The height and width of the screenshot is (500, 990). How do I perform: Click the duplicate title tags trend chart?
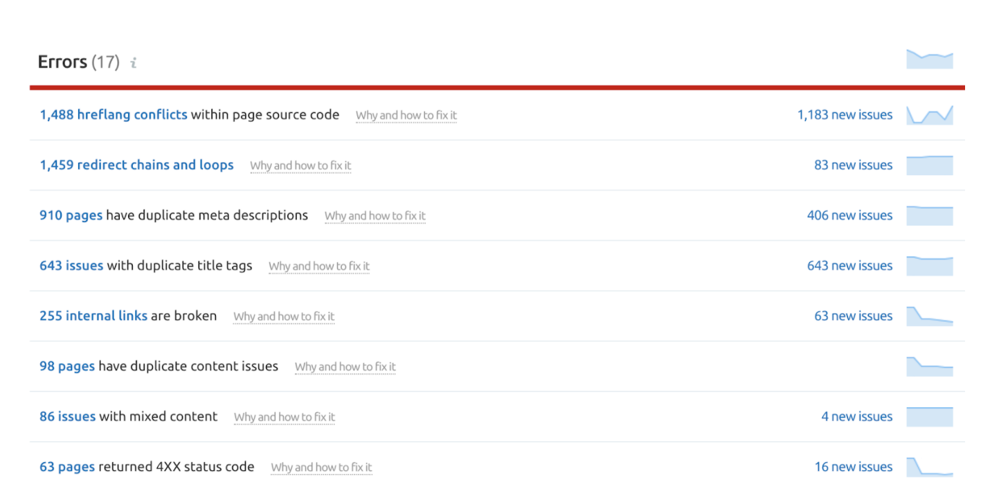pos(929,265)
